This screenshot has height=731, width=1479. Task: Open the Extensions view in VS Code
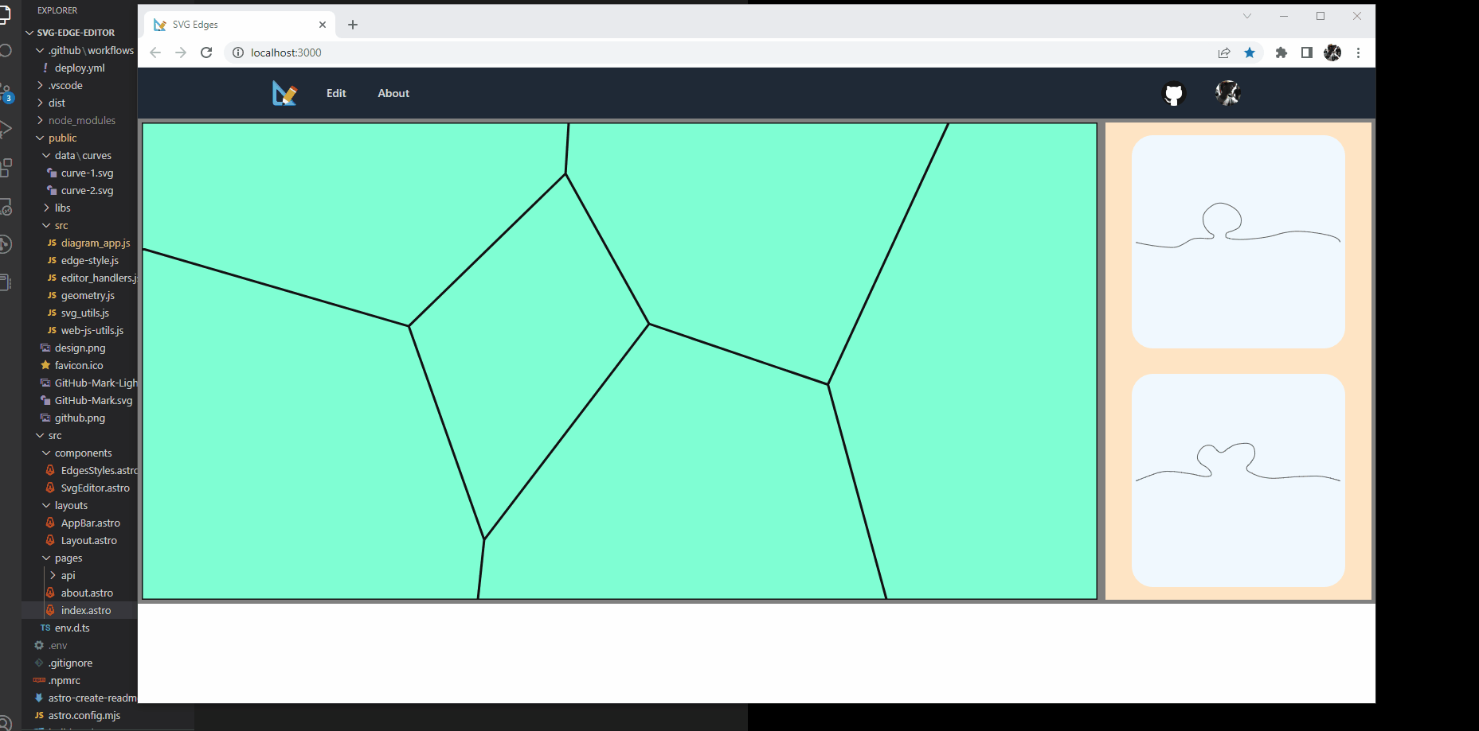(x=6, y=167)
